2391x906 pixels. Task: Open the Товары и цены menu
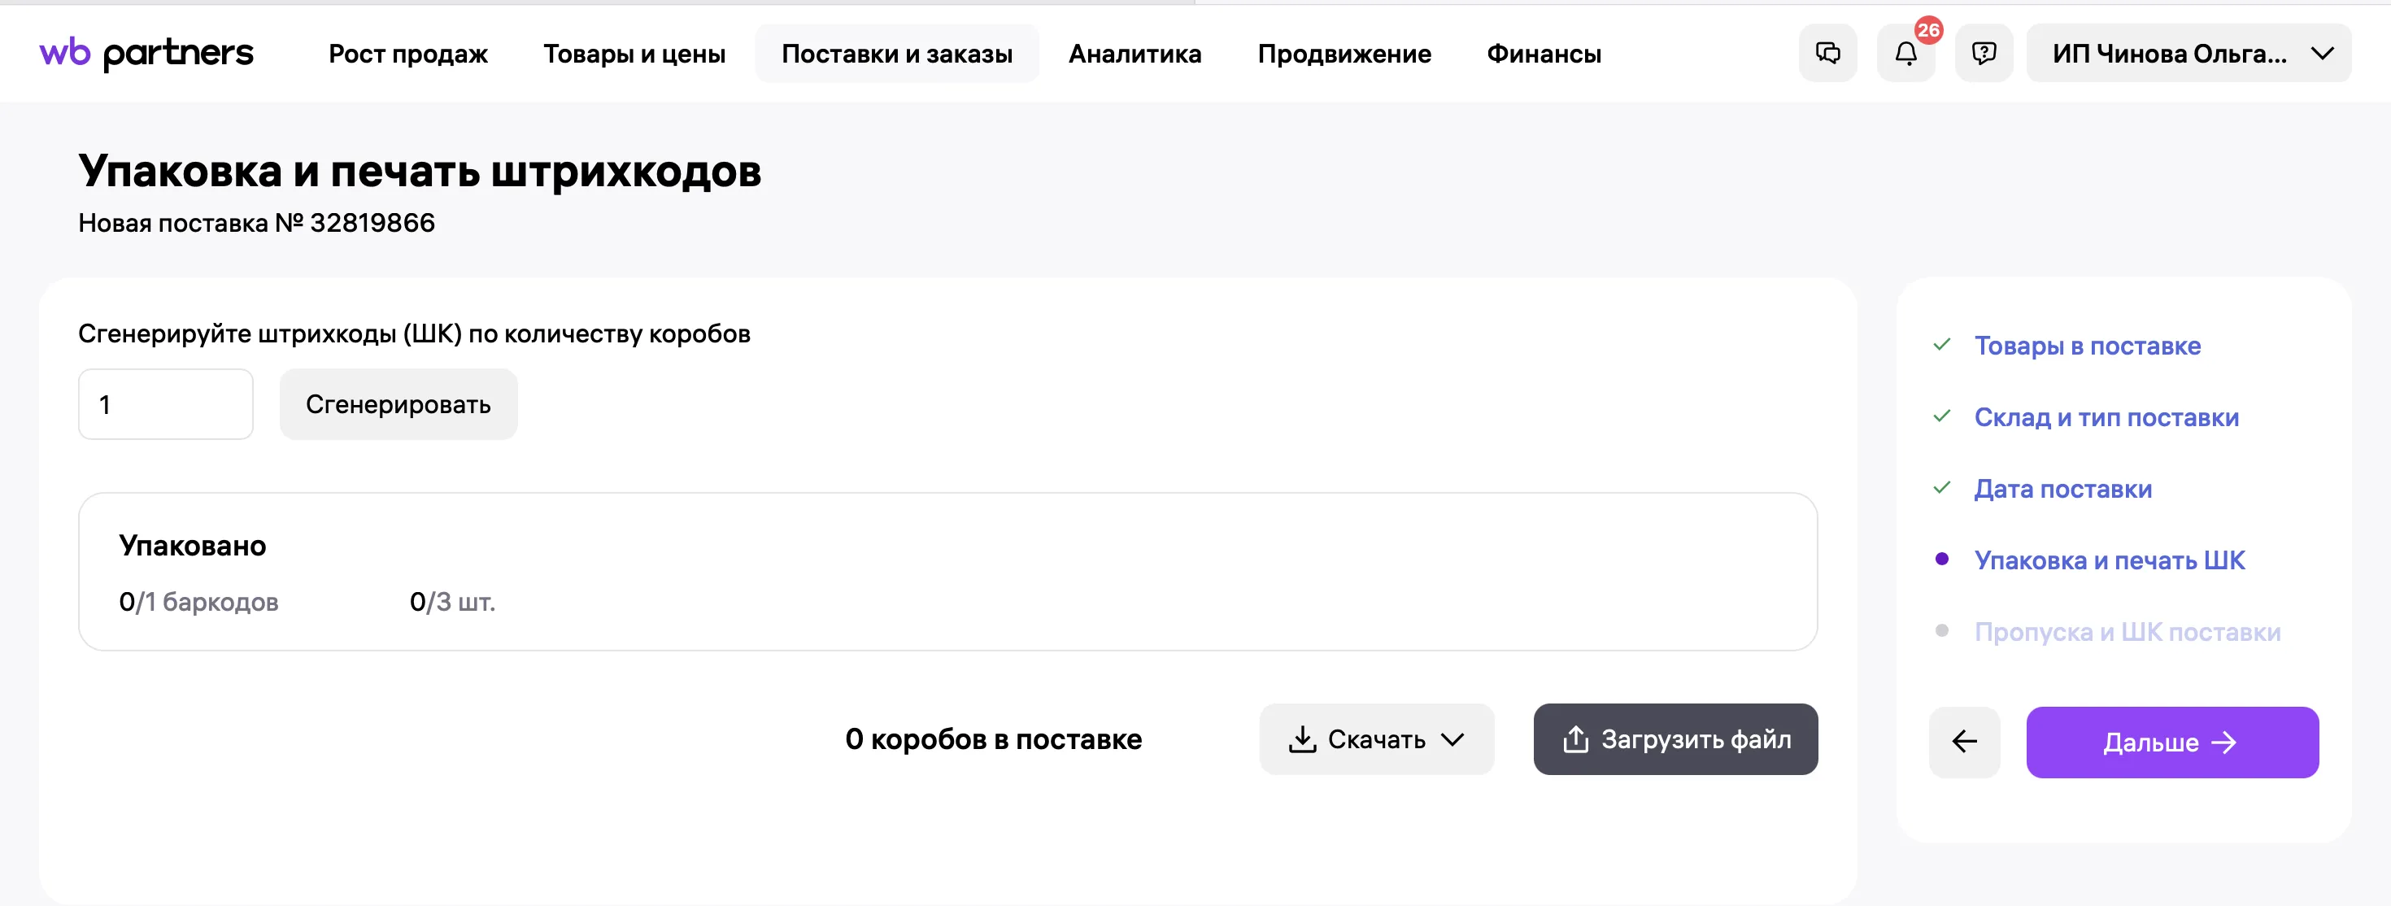pos(634,54)
